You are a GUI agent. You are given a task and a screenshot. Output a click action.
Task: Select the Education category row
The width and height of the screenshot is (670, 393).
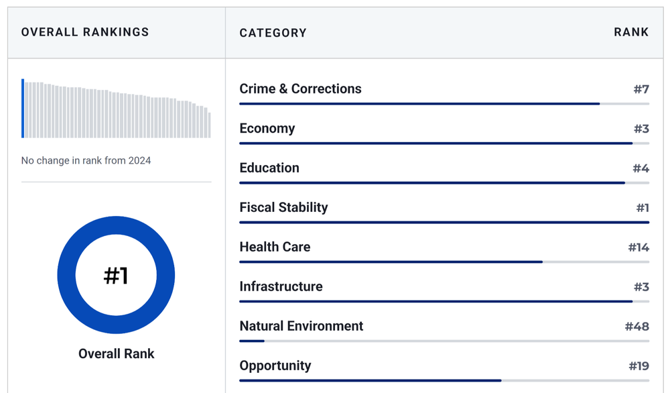269,168
